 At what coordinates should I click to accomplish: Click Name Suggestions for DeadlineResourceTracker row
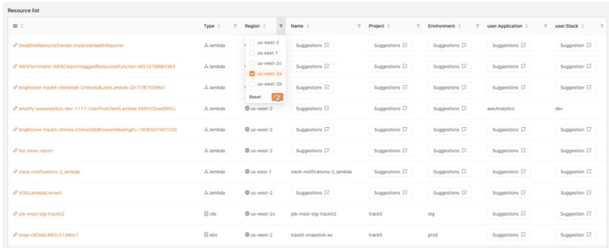pos(313,45)
